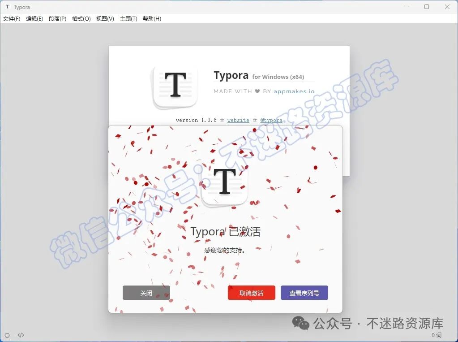Click the "感谢您的支持。" message
Screen dimensions: 458x342
point(225,250)
